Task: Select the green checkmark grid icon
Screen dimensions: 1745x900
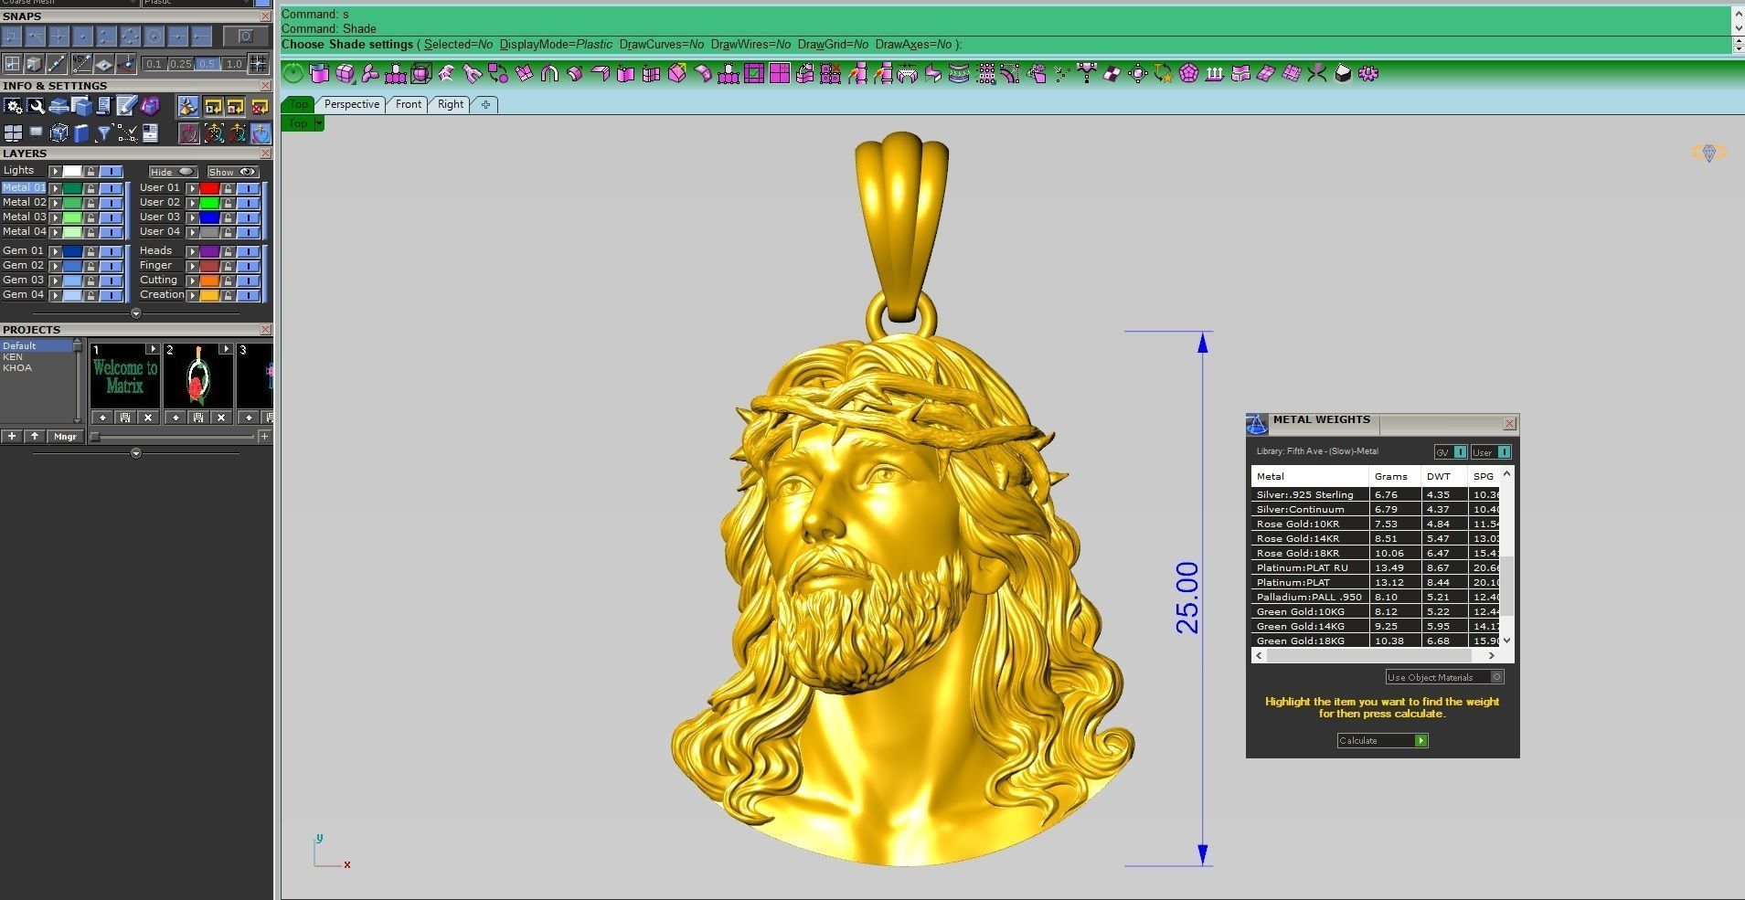Action: 754,73
